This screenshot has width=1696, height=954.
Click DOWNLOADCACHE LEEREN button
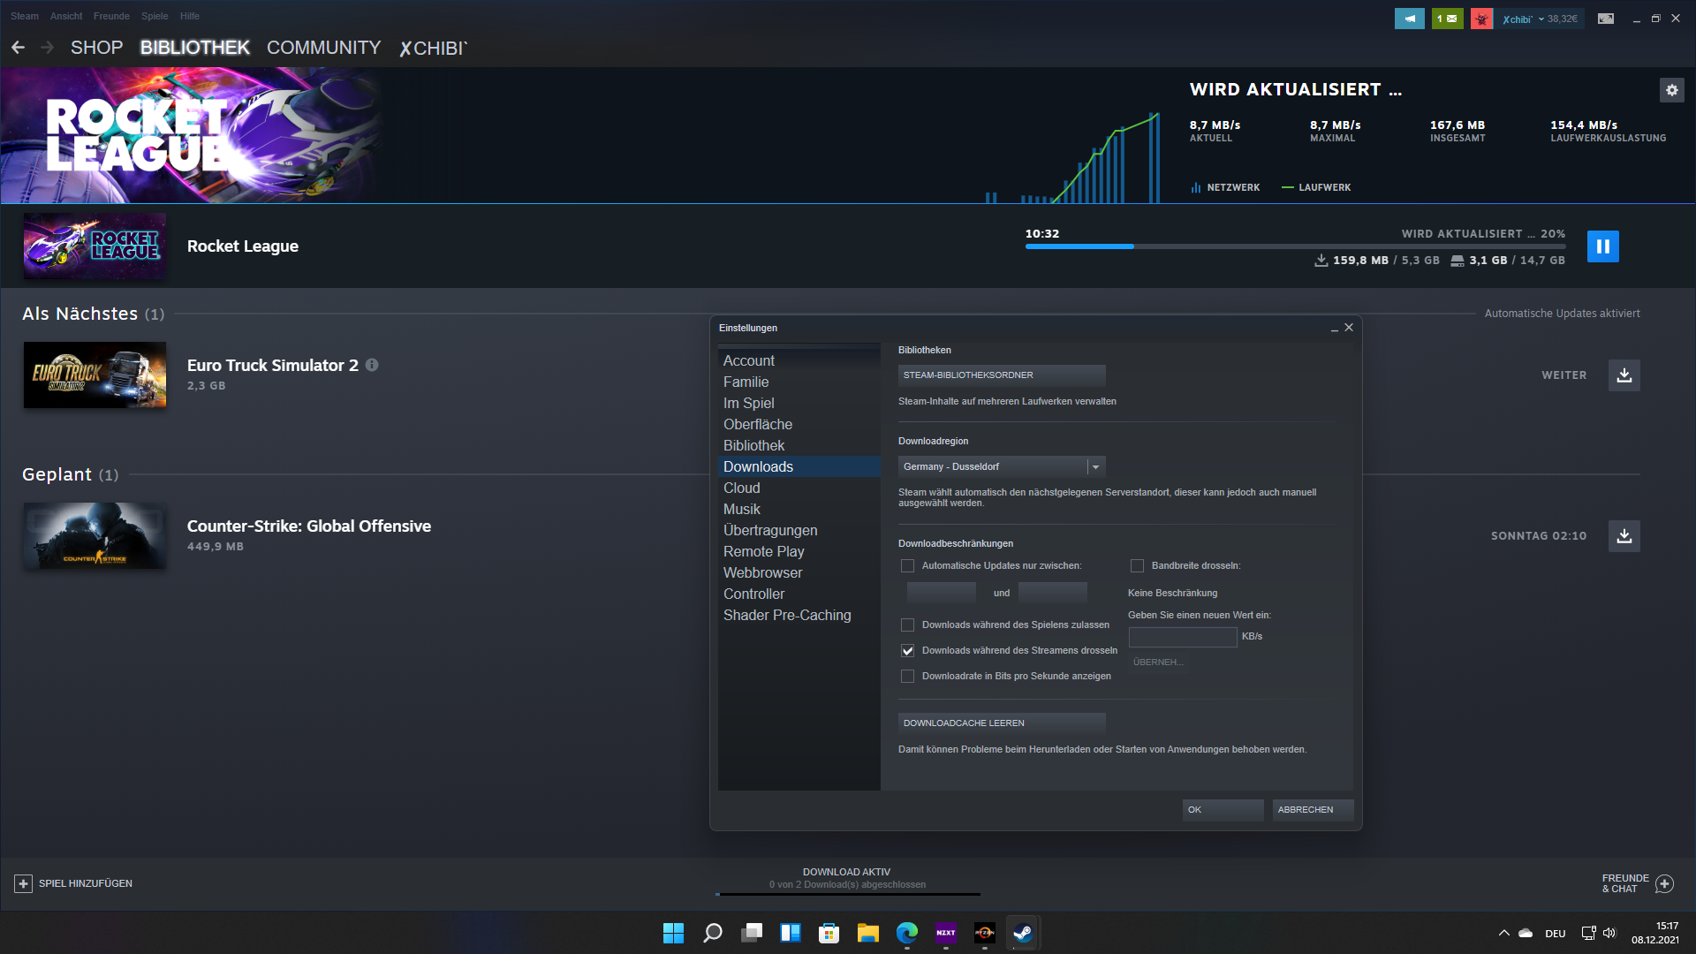1002,723
